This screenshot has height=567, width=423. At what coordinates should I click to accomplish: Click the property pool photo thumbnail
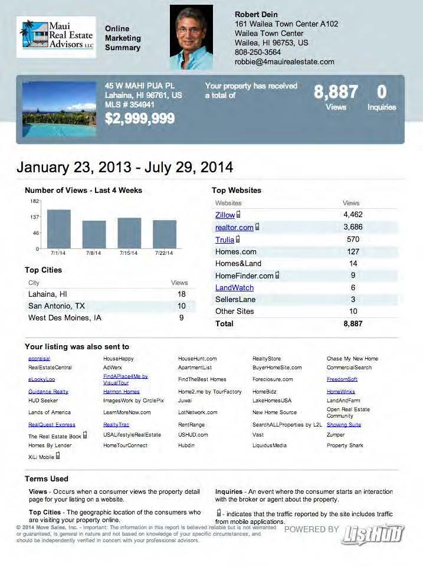pos(60,109)
